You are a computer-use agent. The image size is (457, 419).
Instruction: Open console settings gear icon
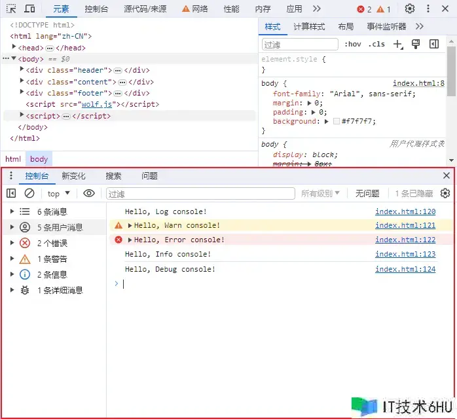click(445, 193)
